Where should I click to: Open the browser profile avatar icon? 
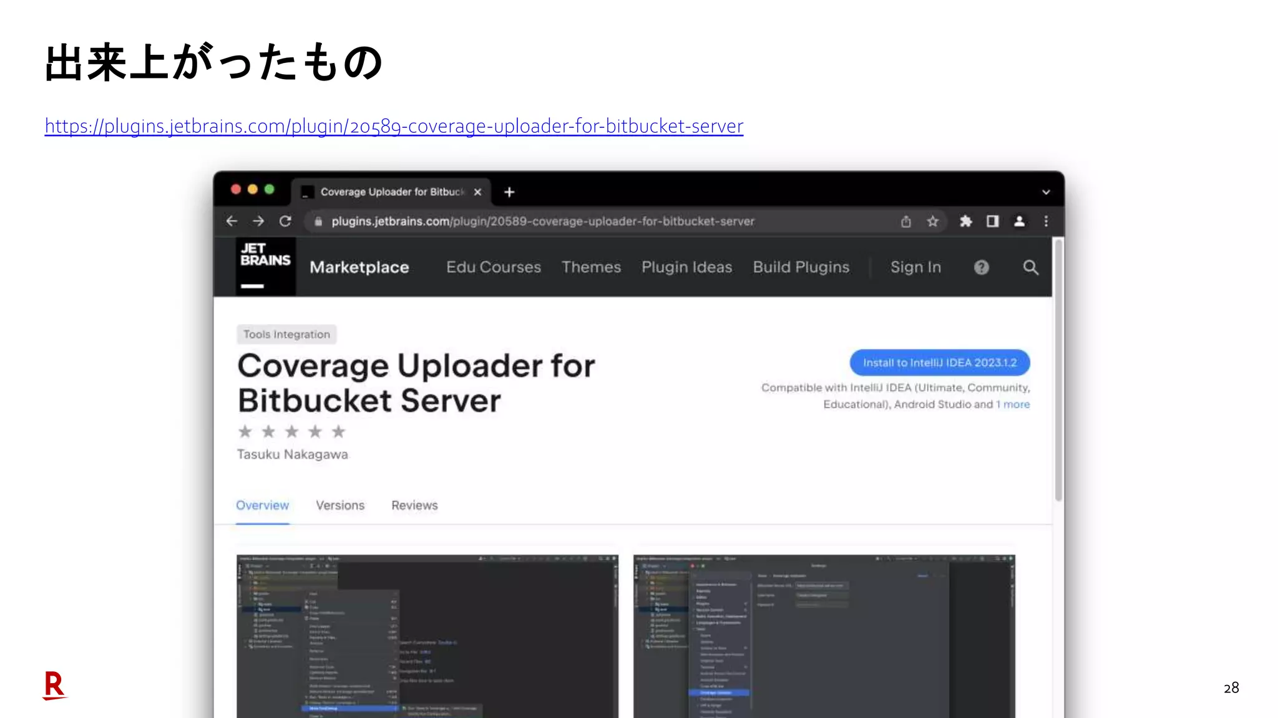[1019, 221]
